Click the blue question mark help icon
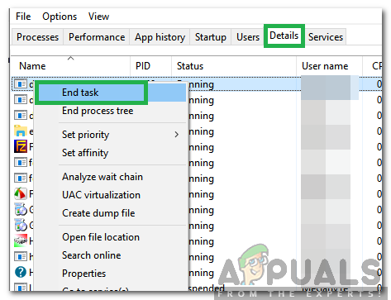Screen dimensions: 391x300 click(x=21, y=272)
